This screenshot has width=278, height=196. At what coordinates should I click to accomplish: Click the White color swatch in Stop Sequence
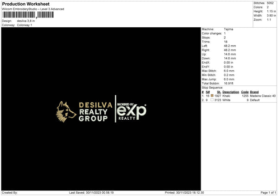(x=212, y=100)
